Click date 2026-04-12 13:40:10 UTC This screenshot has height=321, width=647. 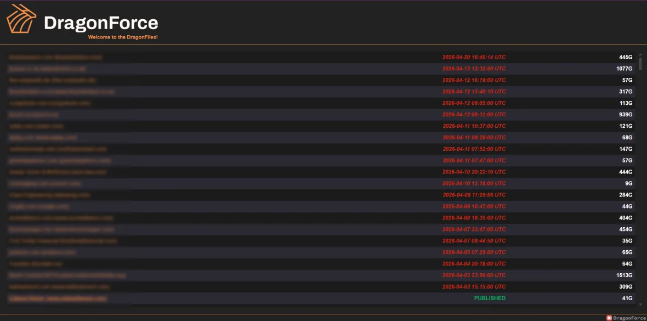(x=474, y=92)
